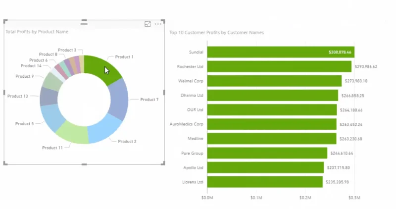This screenshot has height=209, width=396.
Task: Select the Product 13 donut slice
Action: [49, 97]
